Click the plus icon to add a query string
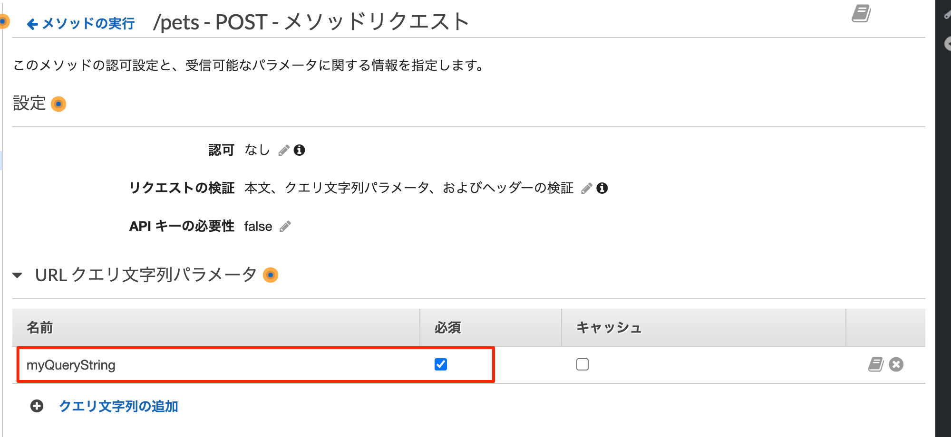This screenshot has width=951, height=437. tap(37, 406)
